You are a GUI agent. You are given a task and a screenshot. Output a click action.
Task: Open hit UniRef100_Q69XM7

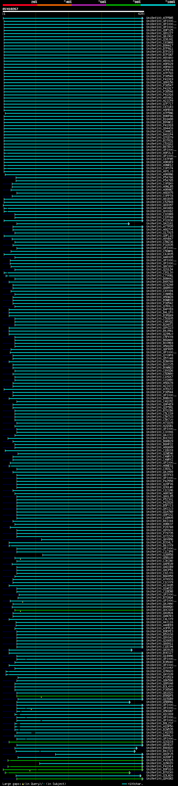click(x=160, y=205)
